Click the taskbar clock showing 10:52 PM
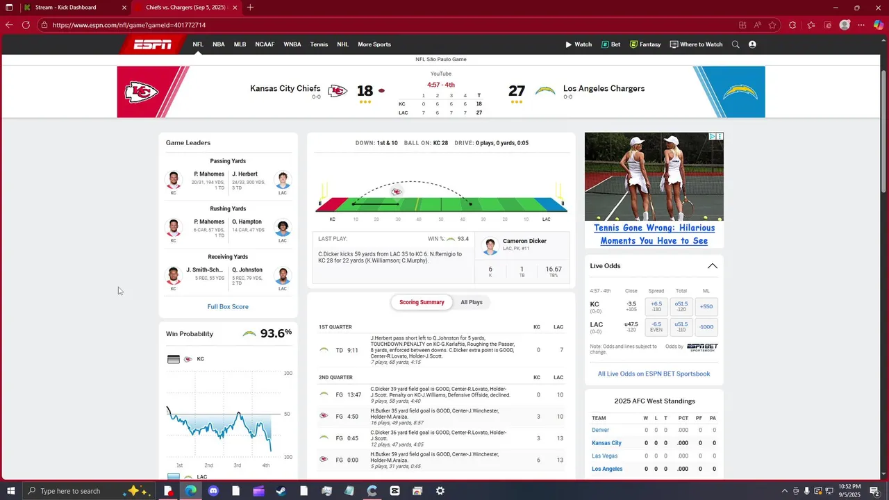 849,491
